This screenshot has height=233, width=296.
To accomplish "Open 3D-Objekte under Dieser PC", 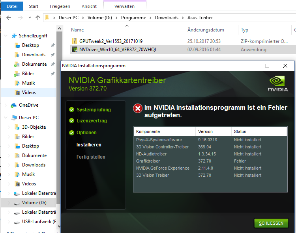I will click(34, 127).
